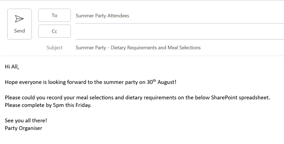Click the superscript 'th' after 30

tap(155, 81)
